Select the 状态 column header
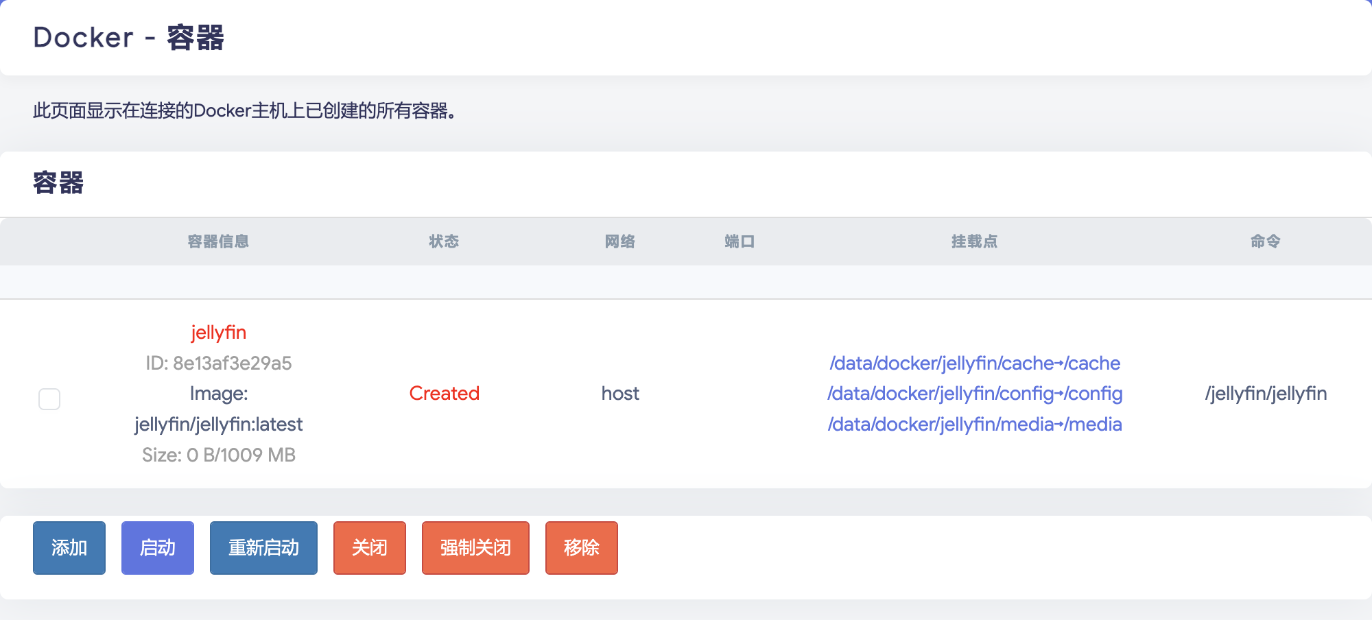This screenshot has width=1372, height=620. click(444, 241)
